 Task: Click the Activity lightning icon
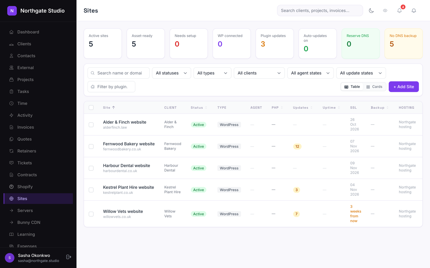[x=11, y=115]
